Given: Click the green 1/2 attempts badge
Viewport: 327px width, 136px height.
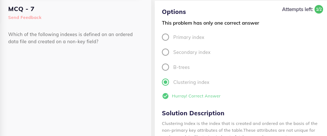Looking at the screenshot, I should [x=319, y=9].
